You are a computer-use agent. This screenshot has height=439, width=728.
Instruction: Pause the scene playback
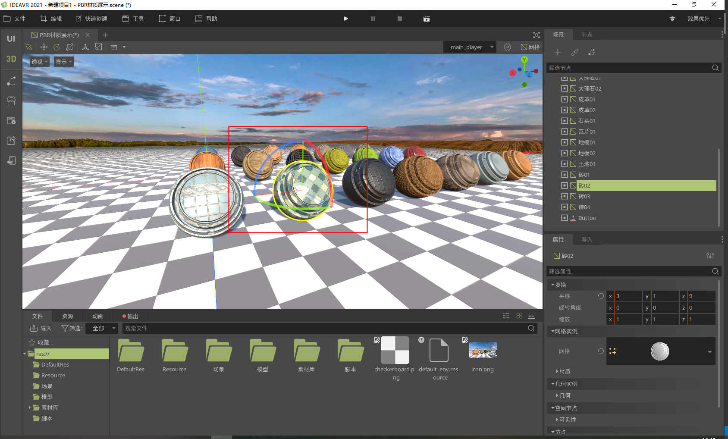click(373, 19)
